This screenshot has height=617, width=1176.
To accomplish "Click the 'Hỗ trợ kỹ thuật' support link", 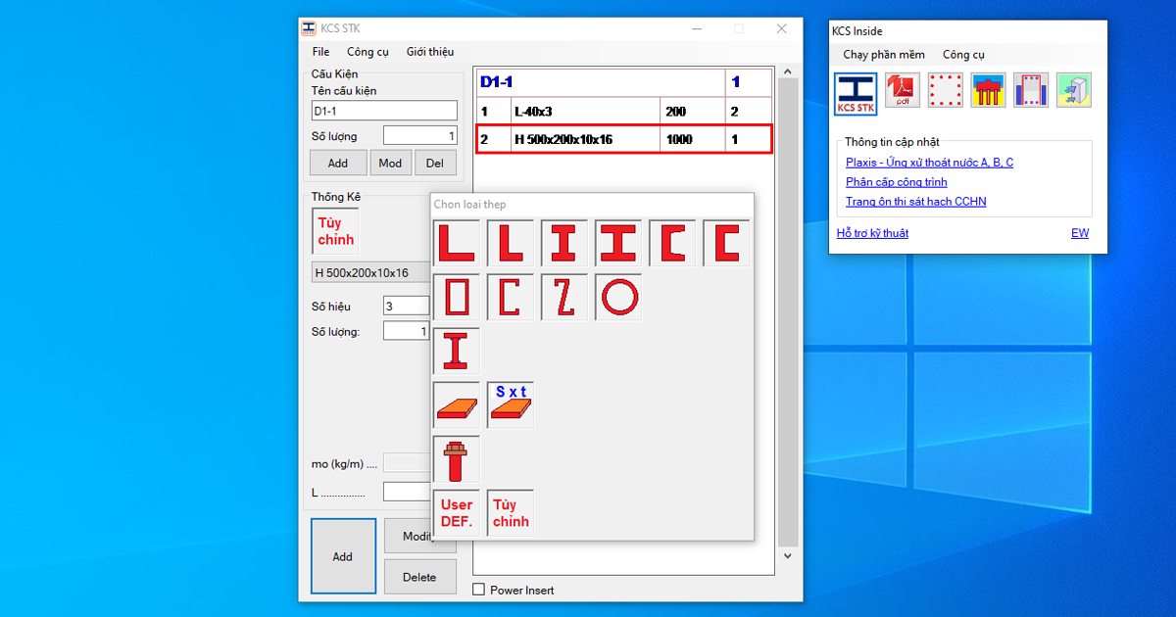I will coord(872,233).
